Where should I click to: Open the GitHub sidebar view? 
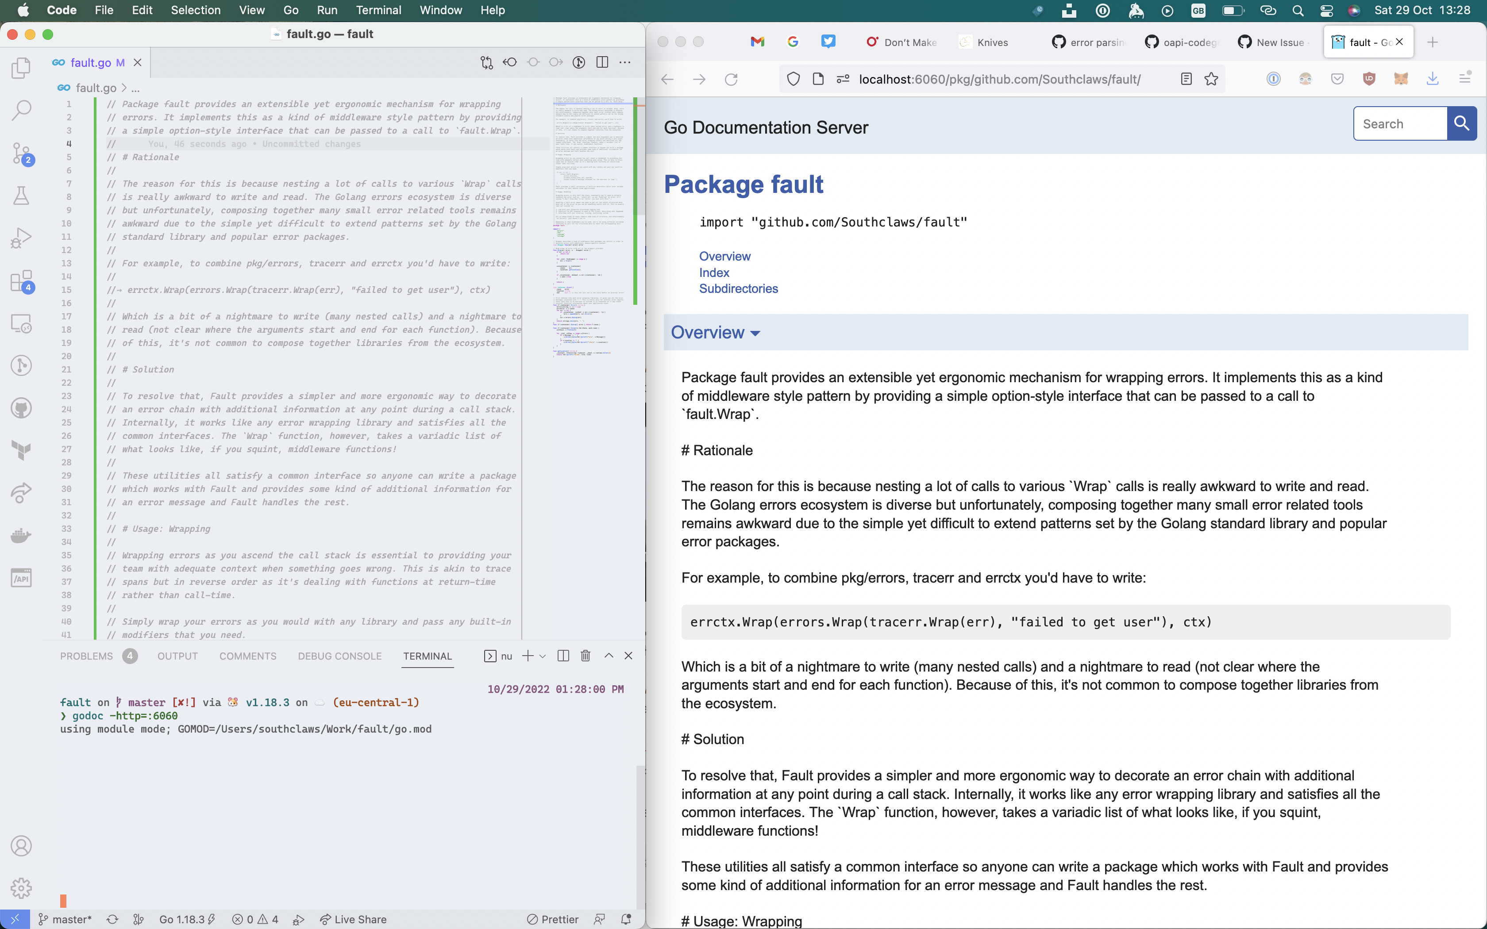point(22,407)
